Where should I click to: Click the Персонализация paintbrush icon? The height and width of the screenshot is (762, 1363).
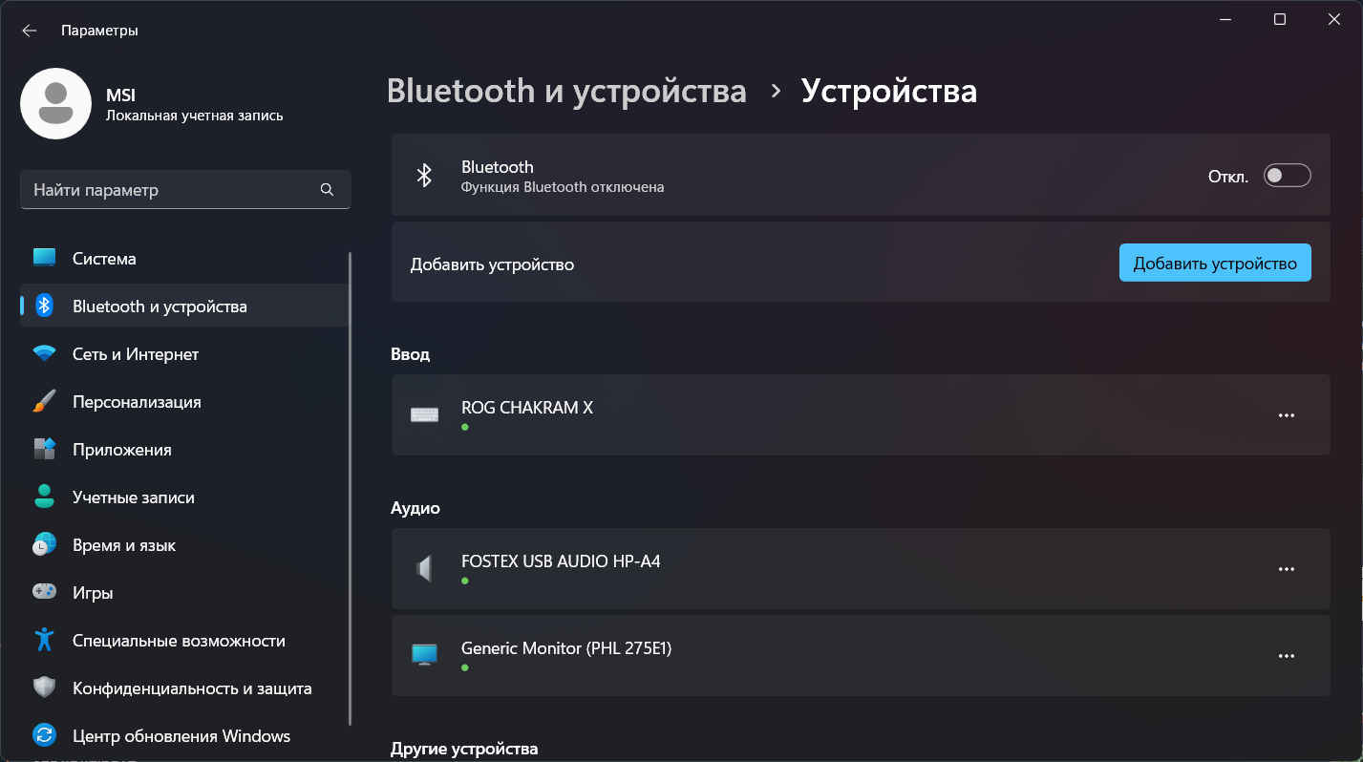[x=44, y=402]
